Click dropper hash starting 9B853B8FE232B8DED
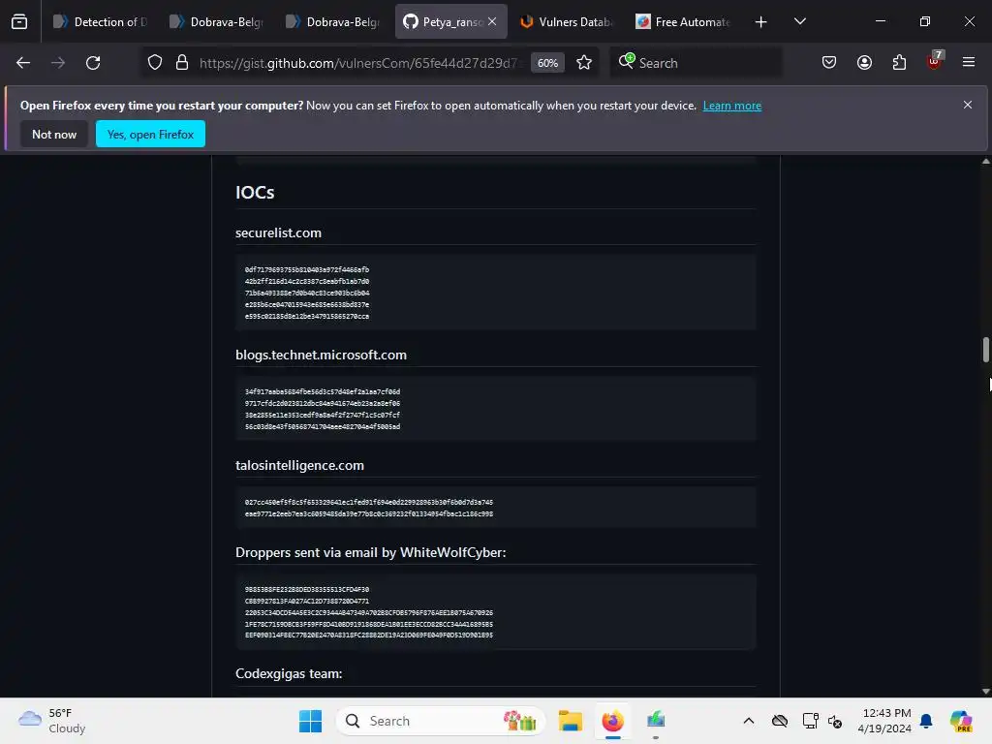Image resolution: width=992 pixels, height=744 pixels. click(x=307, y=590)
